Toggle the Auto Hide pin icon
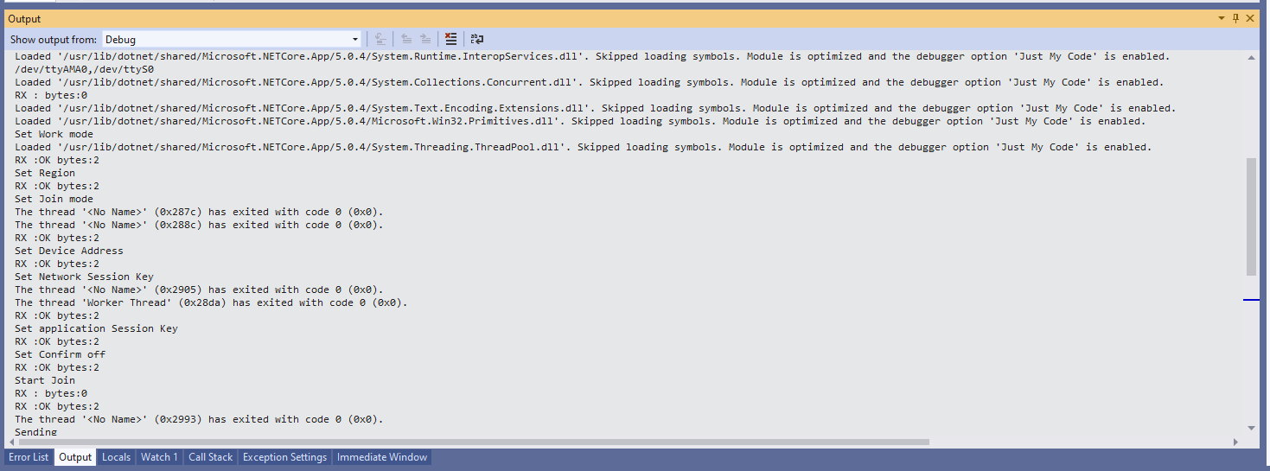1270x471 pixels. (1235, 18)
